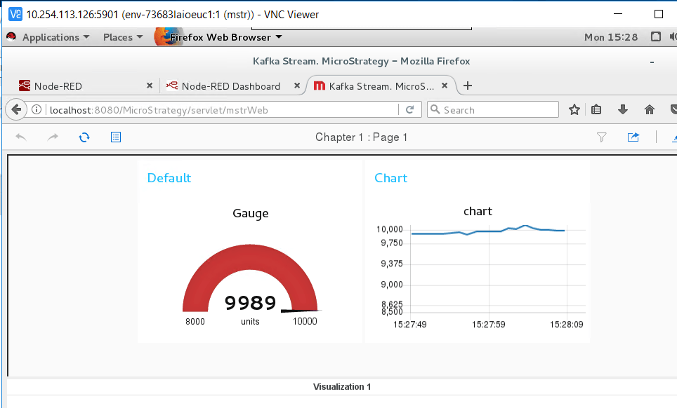Image resolution: width=677 pixels, height=408 pixels.
Task: Go to Firefox home page icon
Action: click(649, 109)
